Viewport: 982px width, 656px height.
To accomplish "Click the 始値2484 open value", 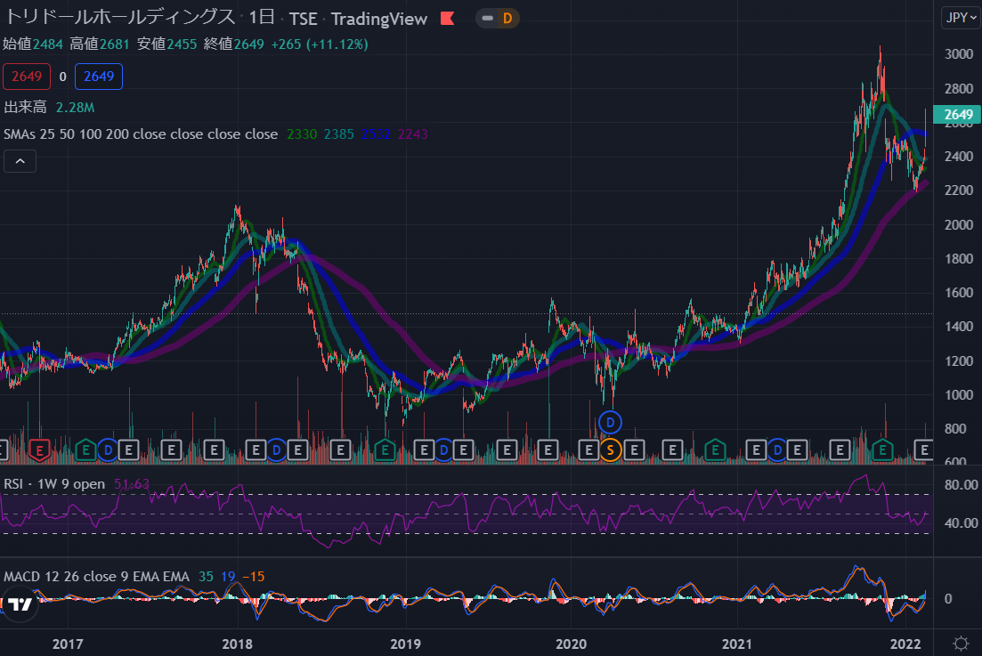I will pos(33,44).
